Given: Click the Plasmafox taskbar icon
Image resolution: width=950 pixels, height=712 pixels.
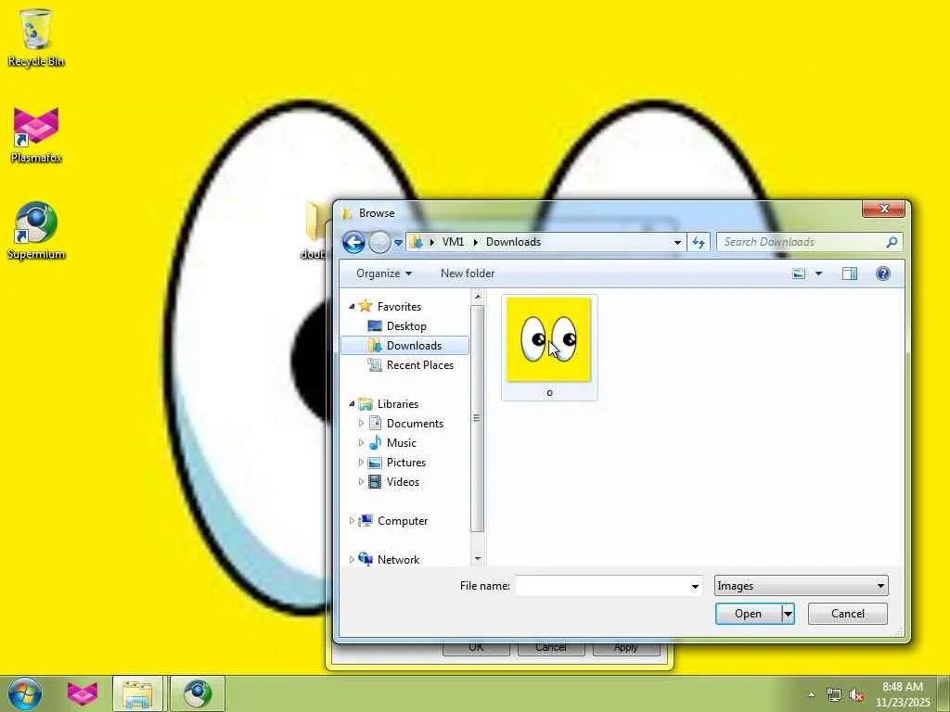Looking at the screenshot, I should point(83,693).
